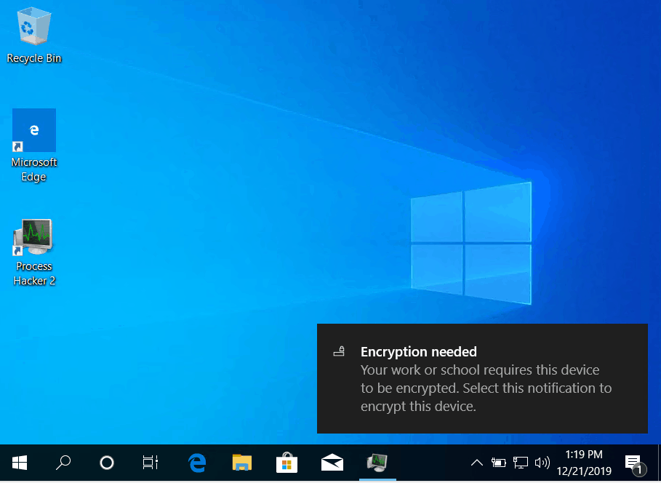Screen dimensions: 661x483
Task: Open network status from the system tray
Action: pos(521,462)
